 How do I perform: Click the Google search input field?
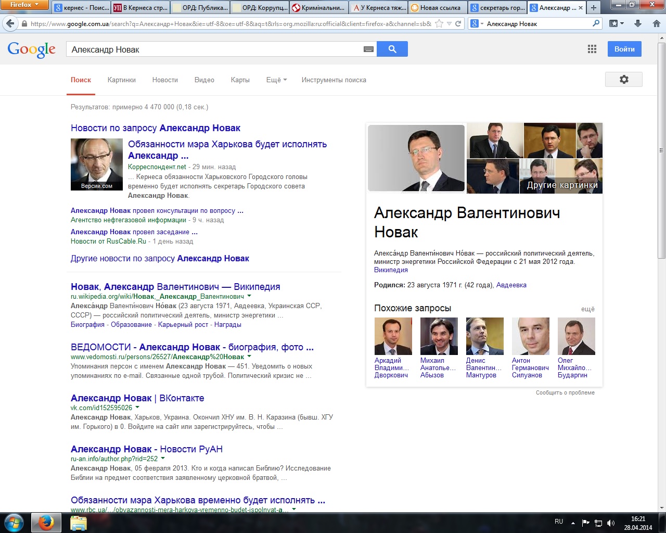pos(213,49)
